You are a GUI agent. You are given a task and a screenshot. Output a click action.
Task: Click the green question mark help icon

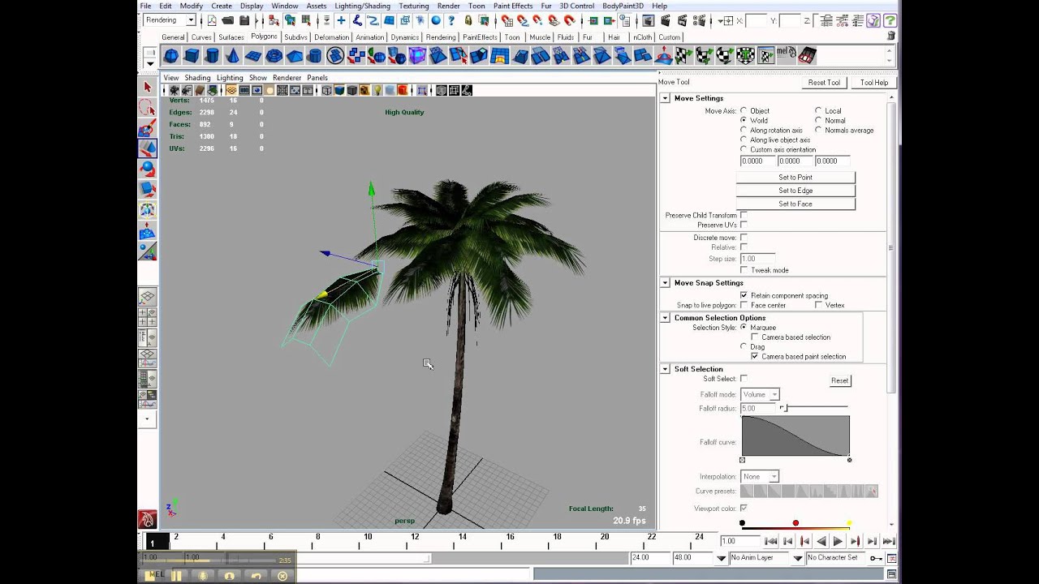click(x=890, y=20)
